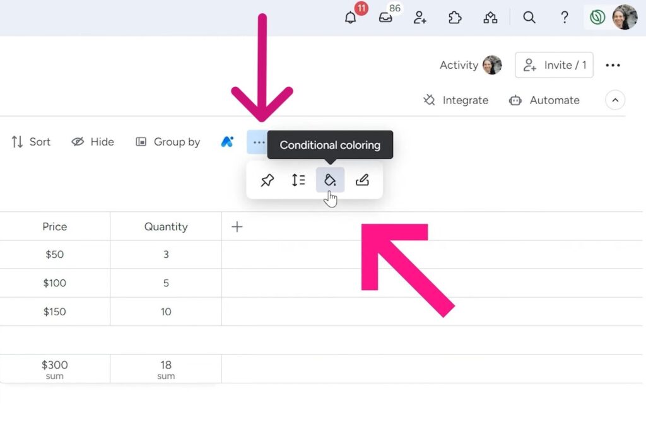Click the Invite / 1 button

click(x=554, y=65)
